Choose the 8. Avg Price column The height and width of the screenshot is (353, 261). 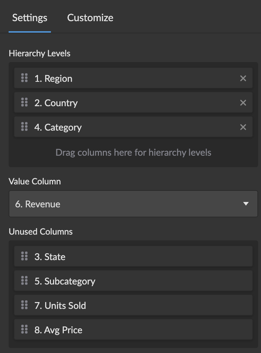pos(108,330)
